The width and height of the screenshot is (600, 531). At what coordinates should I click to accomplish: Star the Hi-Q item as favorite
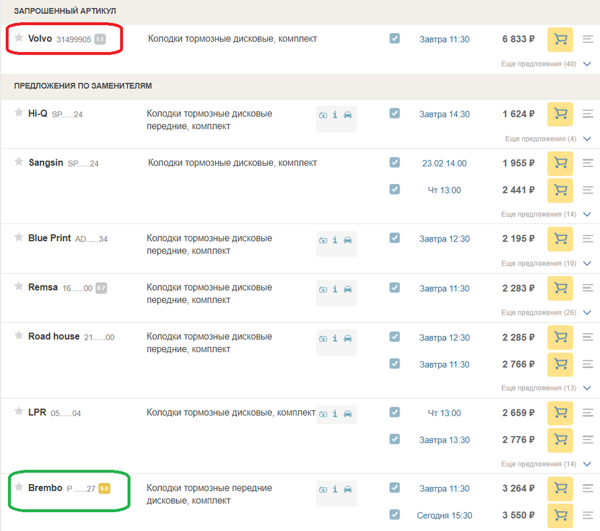(18, 112)
